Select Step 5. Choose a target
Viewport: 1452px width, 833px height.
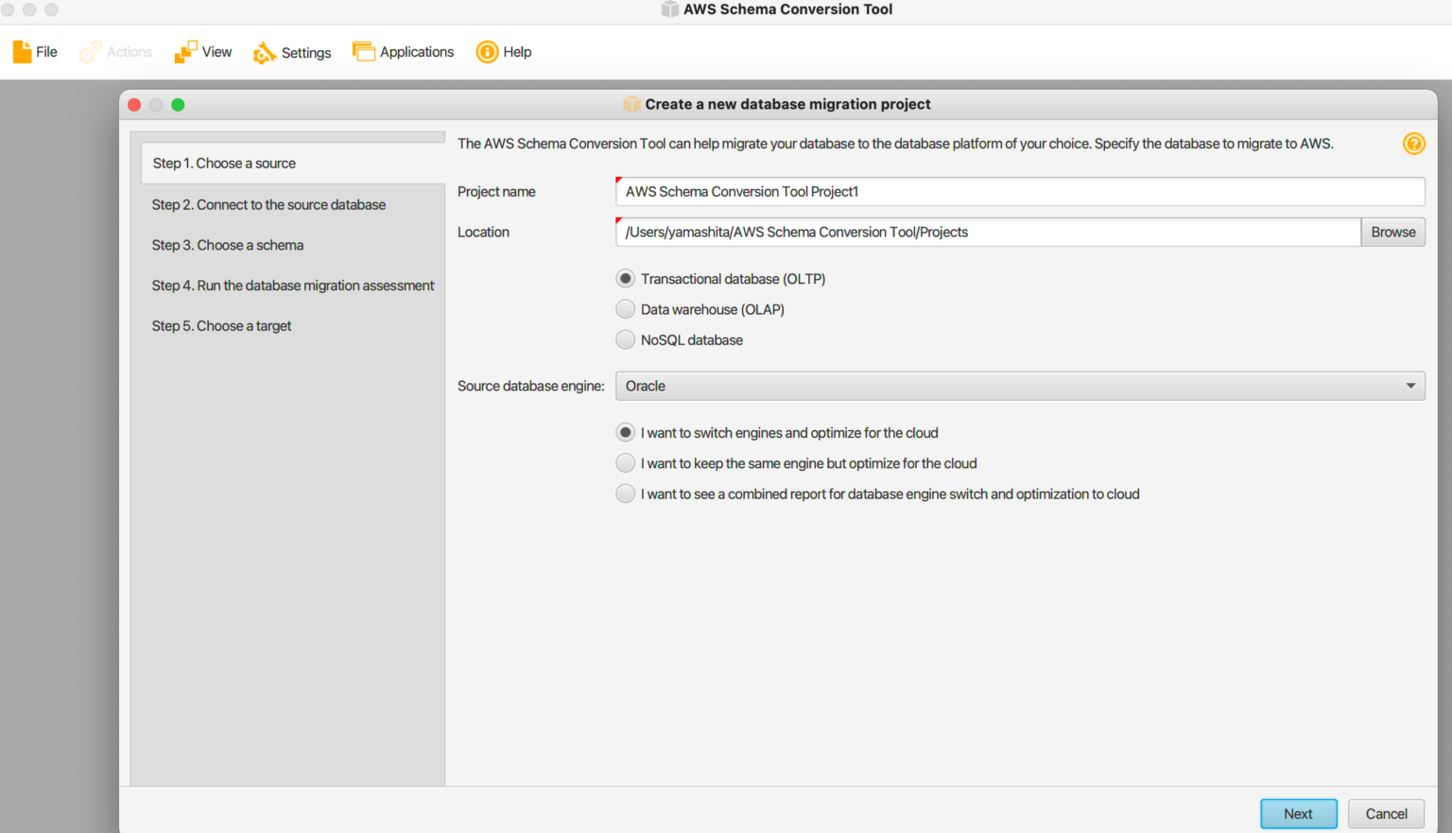click(x=221, y=325)
